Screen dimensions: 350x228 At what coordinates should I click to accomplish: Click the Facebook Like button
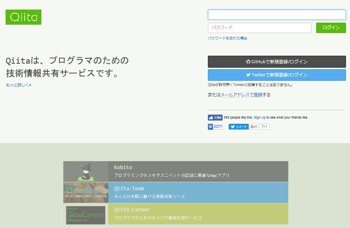215,117
